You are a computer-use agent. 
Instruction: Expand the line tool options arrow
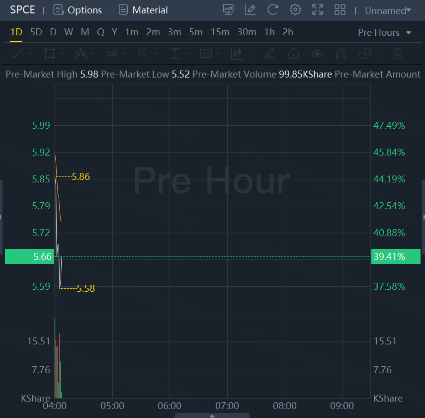30,54
